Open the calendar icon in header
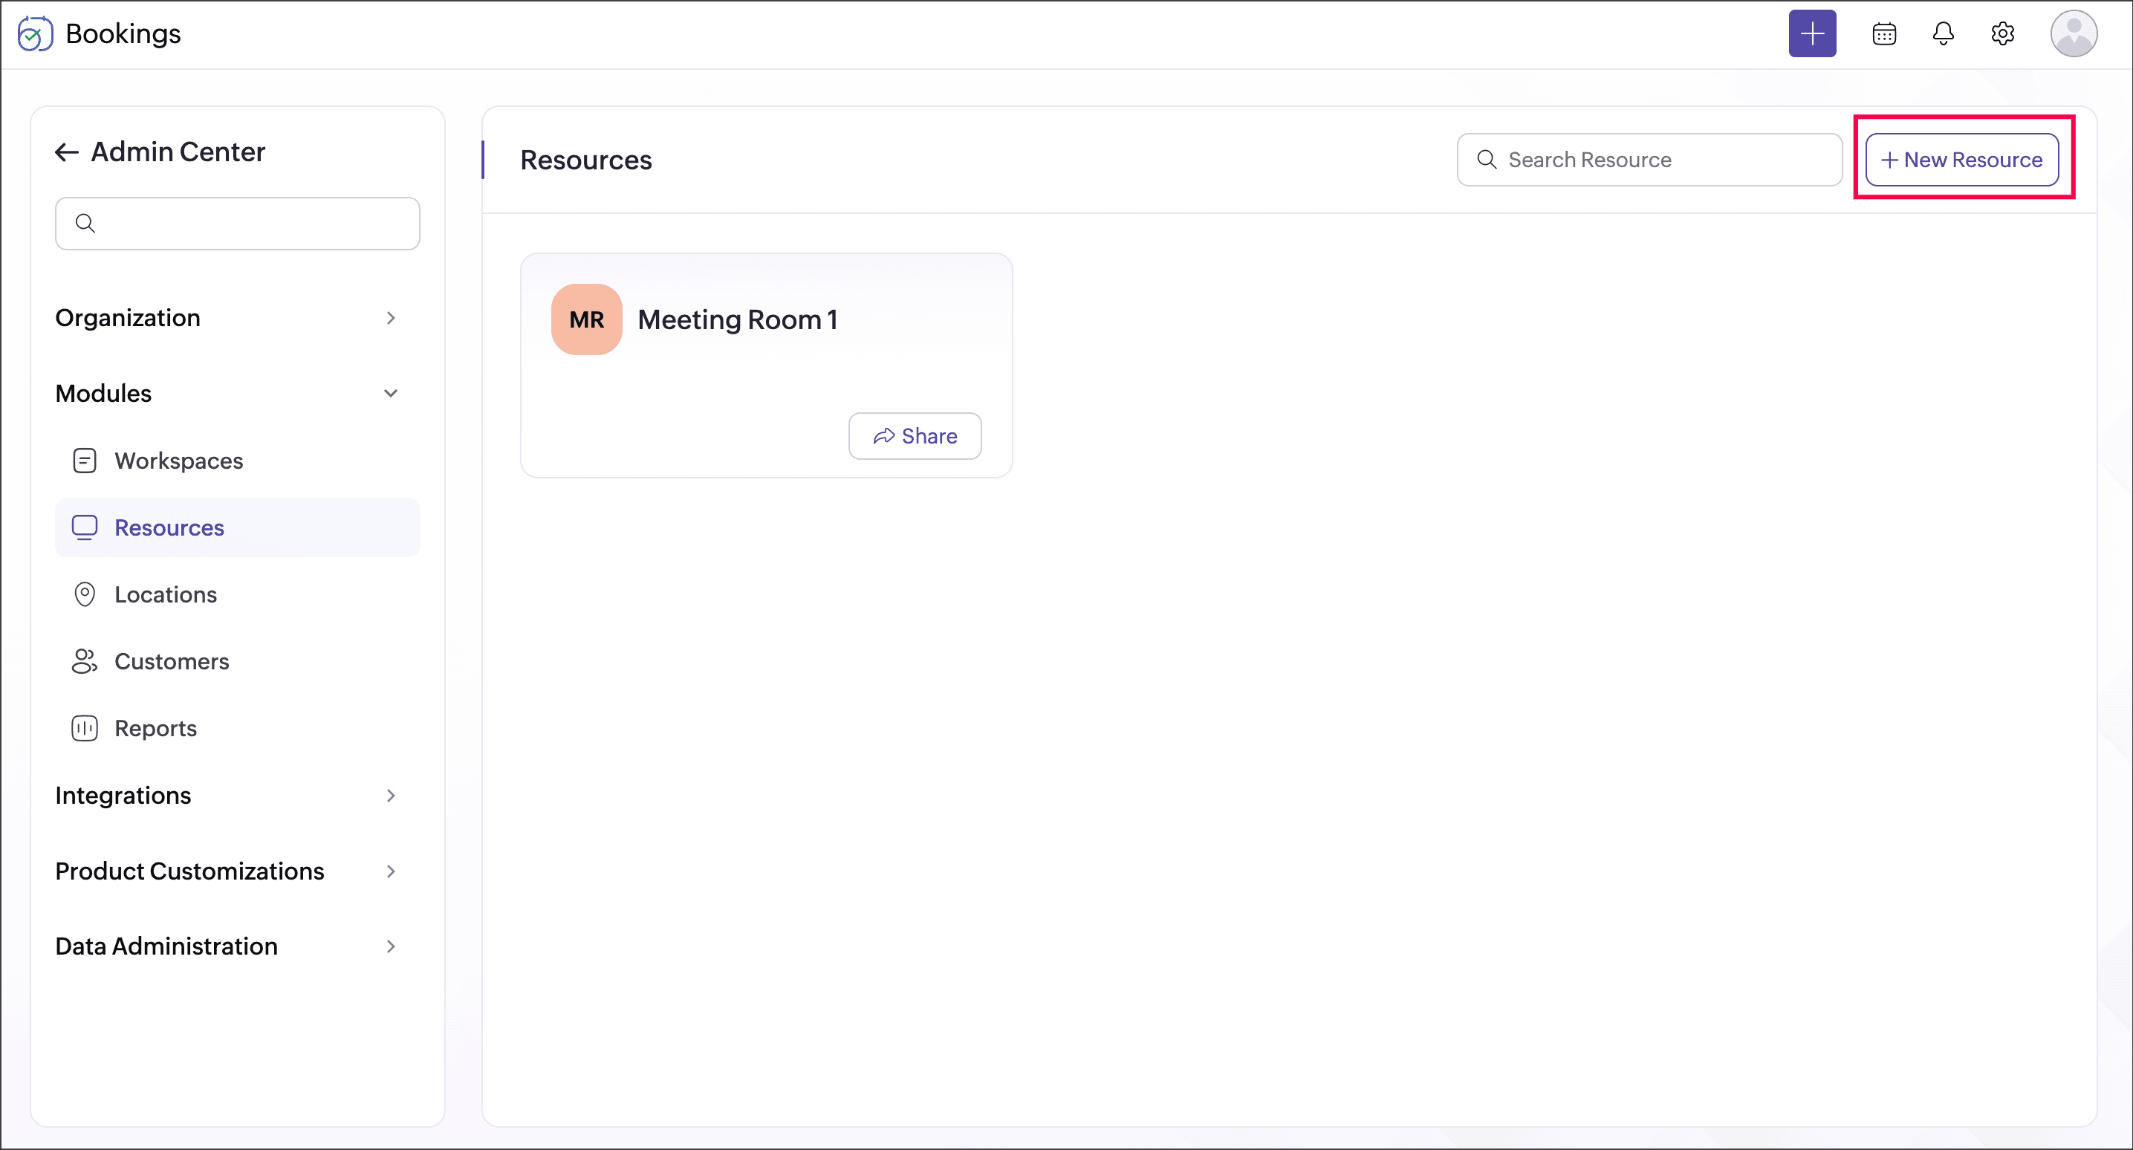 coord(1884,34)
